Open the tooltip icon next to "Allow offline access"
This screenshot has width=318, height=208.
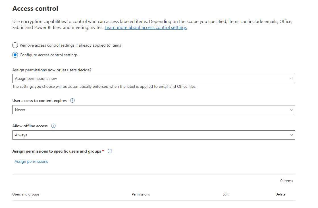coord(53,126)
